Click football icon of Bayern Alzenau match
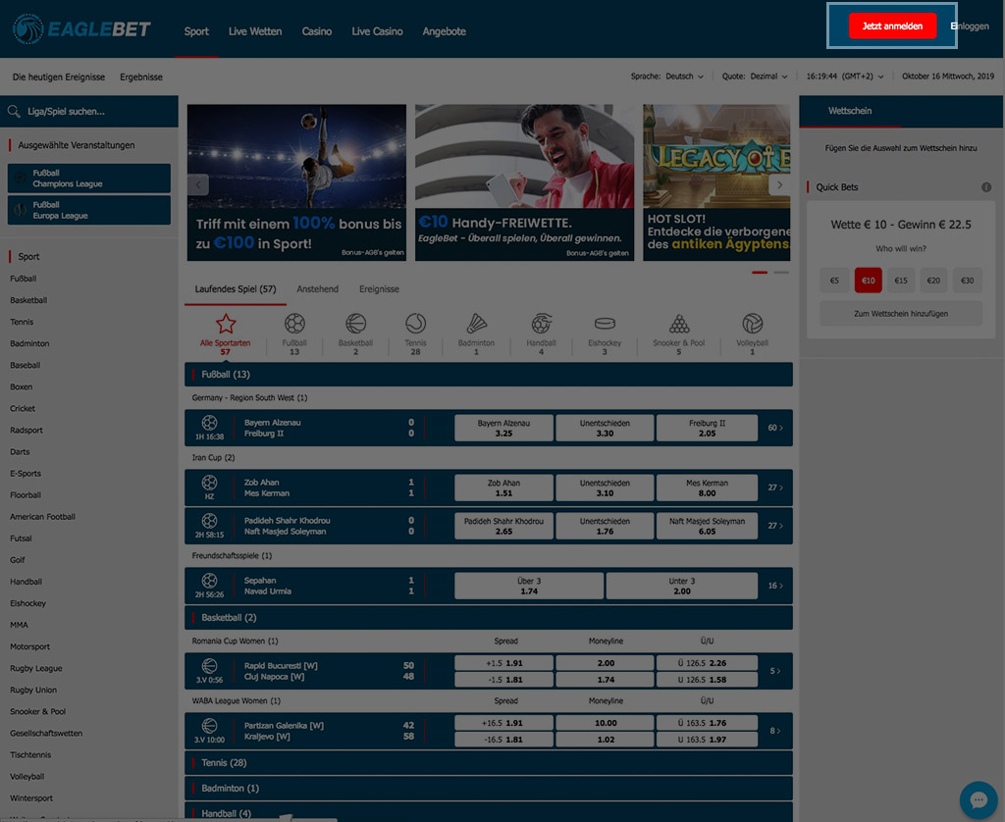 point(210,423)
